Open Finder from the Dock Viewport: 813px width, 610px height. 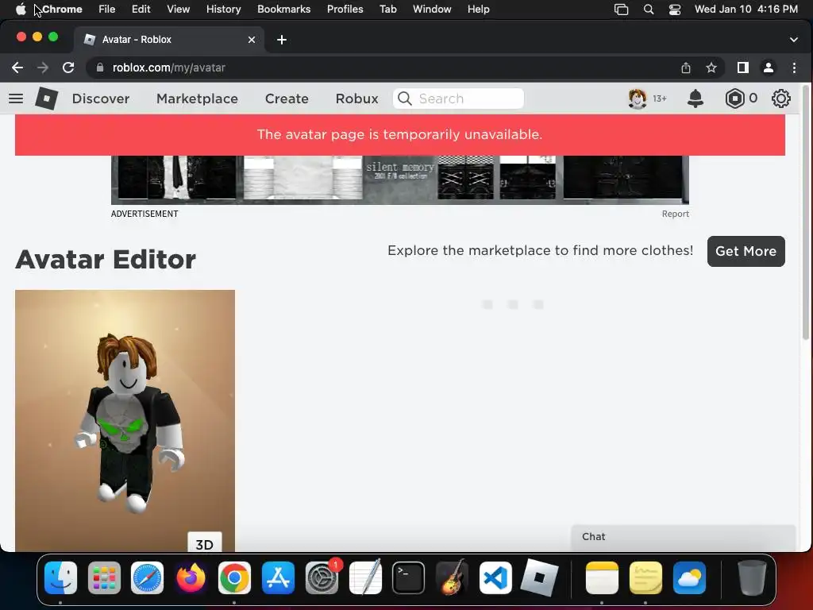point(60,578)
